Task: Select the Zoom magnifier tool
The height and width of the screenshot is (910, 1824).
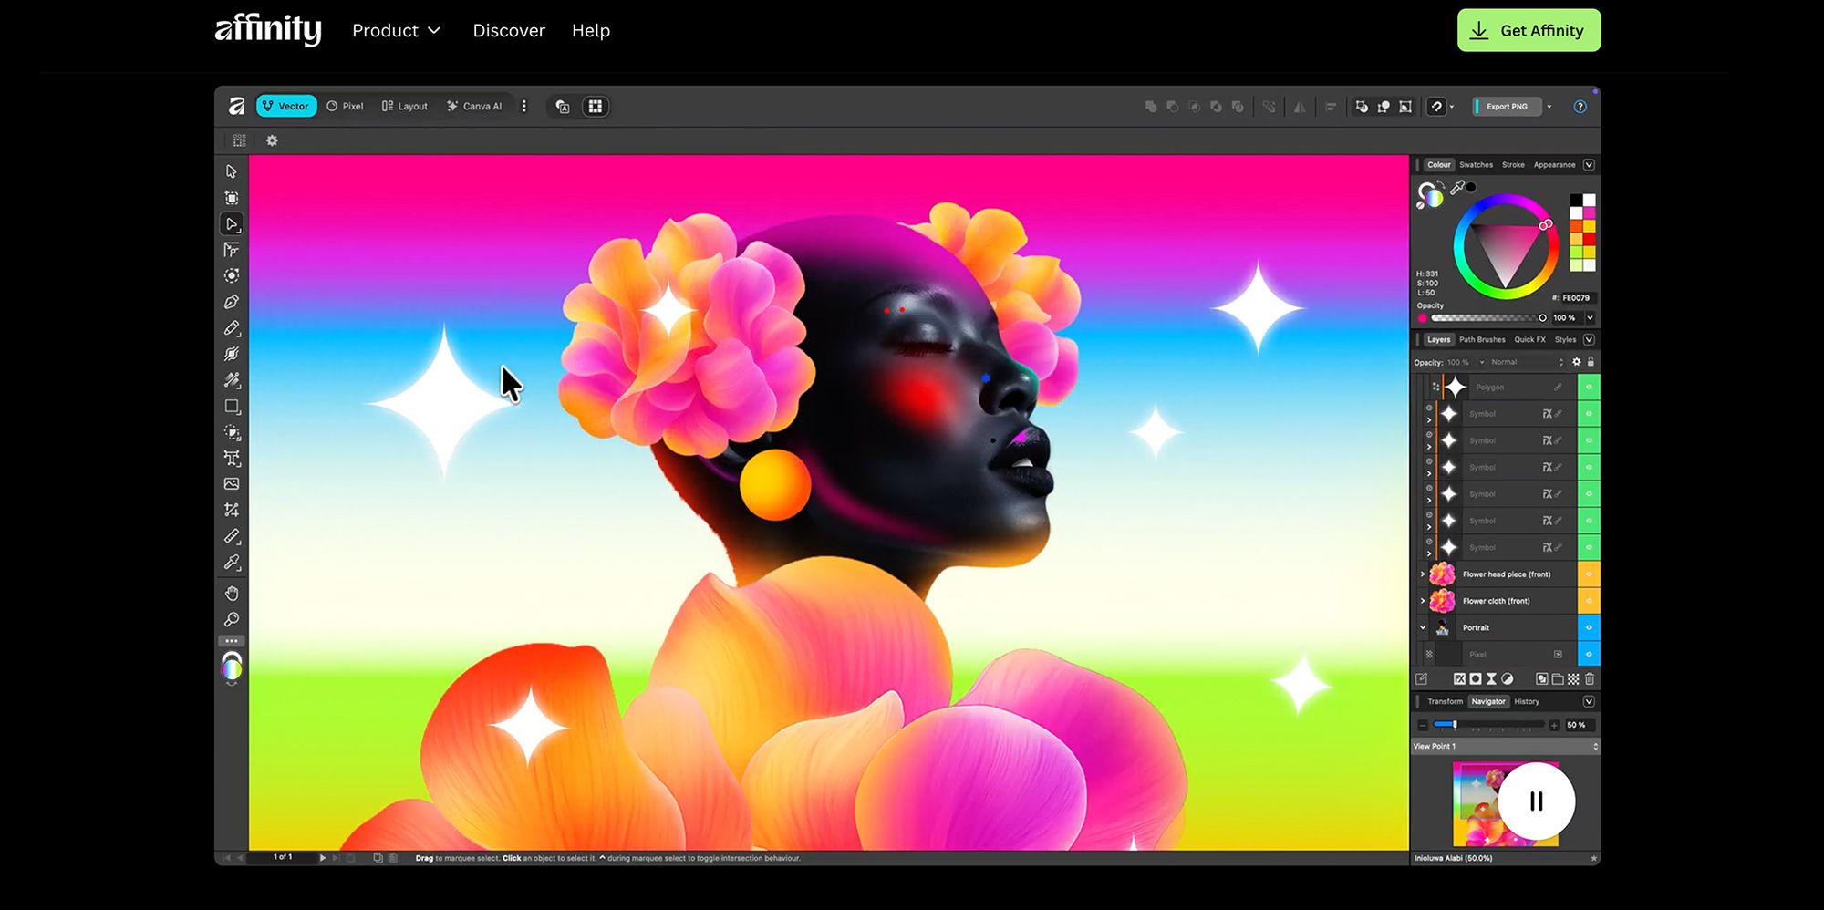Action: point(232,620)
